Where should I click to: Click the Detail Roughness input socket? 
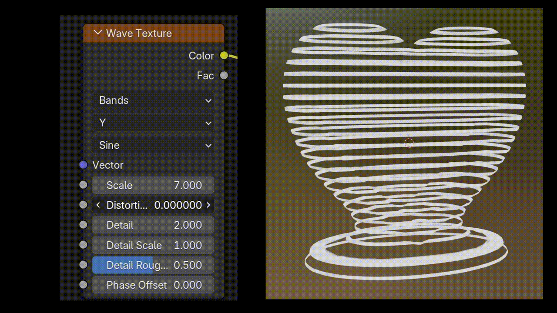pyautogui.click(x=84, y=265)
